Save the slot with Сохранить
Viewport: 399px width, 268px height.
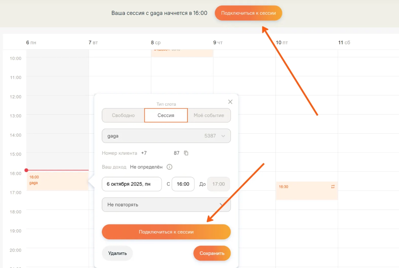click(212, 253)
